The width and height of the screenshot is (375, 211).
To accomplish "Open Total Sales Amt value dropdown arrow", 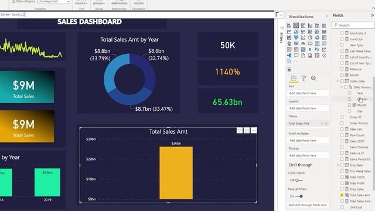I will point(322,124).
